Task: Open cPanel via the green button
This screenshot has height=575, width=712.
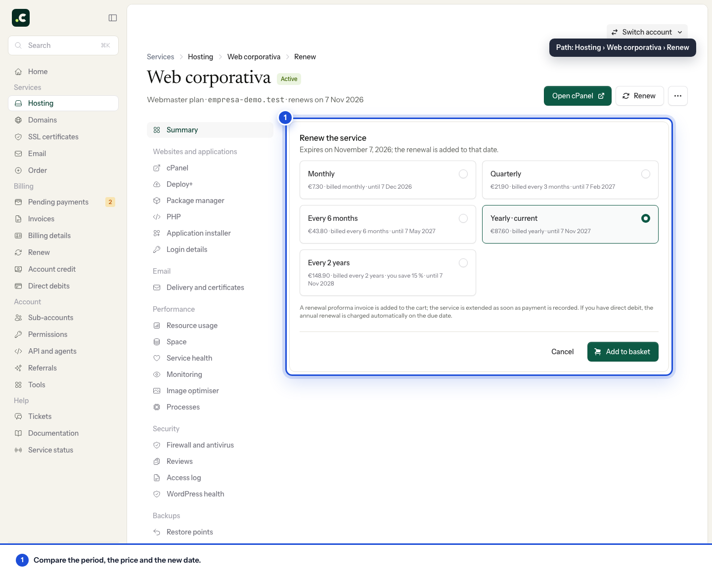Action: click(578, 96)
